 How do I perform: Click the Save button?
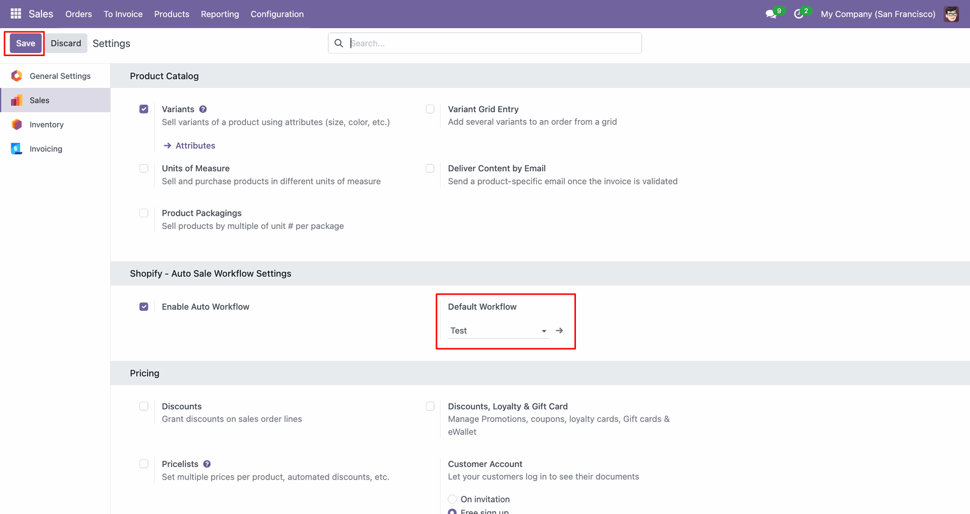pos(25,43)
